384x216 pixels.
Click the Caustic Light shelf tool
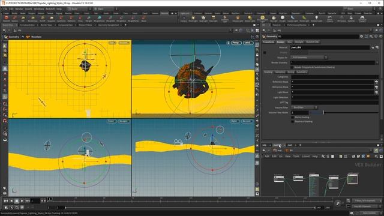point(292,19)
